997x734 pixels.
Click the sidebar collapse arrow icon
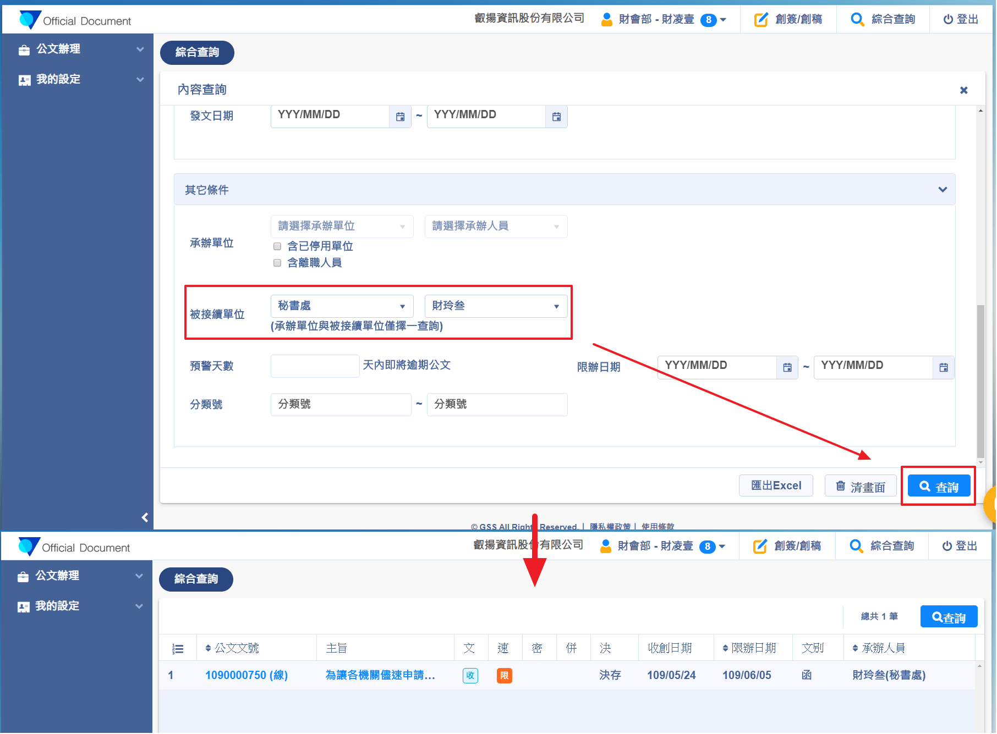(145, 517)
